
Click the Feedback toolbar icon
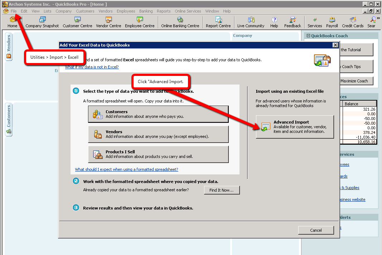point(292,22)
